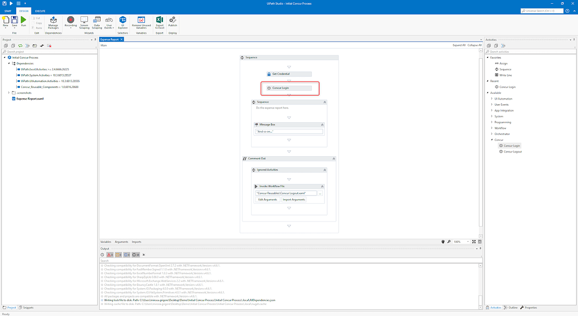Viewport: 578px width, 316px height.
Task: Switch to the EXECUTE ribbon tab
Action: [40, 11]
